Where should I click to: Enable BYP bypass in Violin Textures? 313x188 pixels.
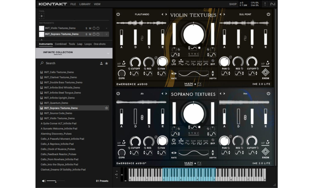pos(213,61)
